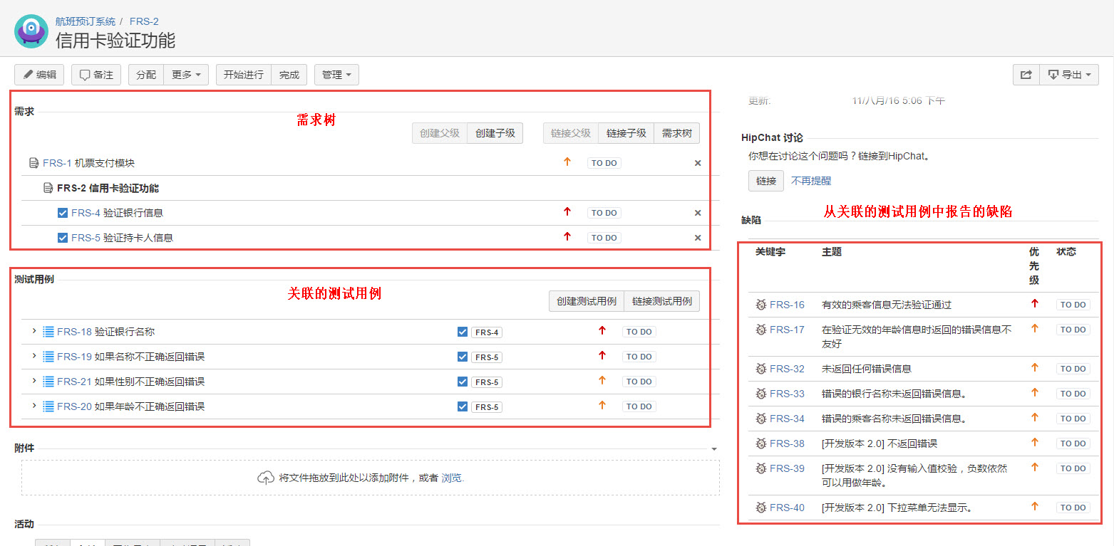The height and width of the screenshot is (546, 1114).
Task: Remove the FRS-5 row with its X
Action: [x=698, y=238]
